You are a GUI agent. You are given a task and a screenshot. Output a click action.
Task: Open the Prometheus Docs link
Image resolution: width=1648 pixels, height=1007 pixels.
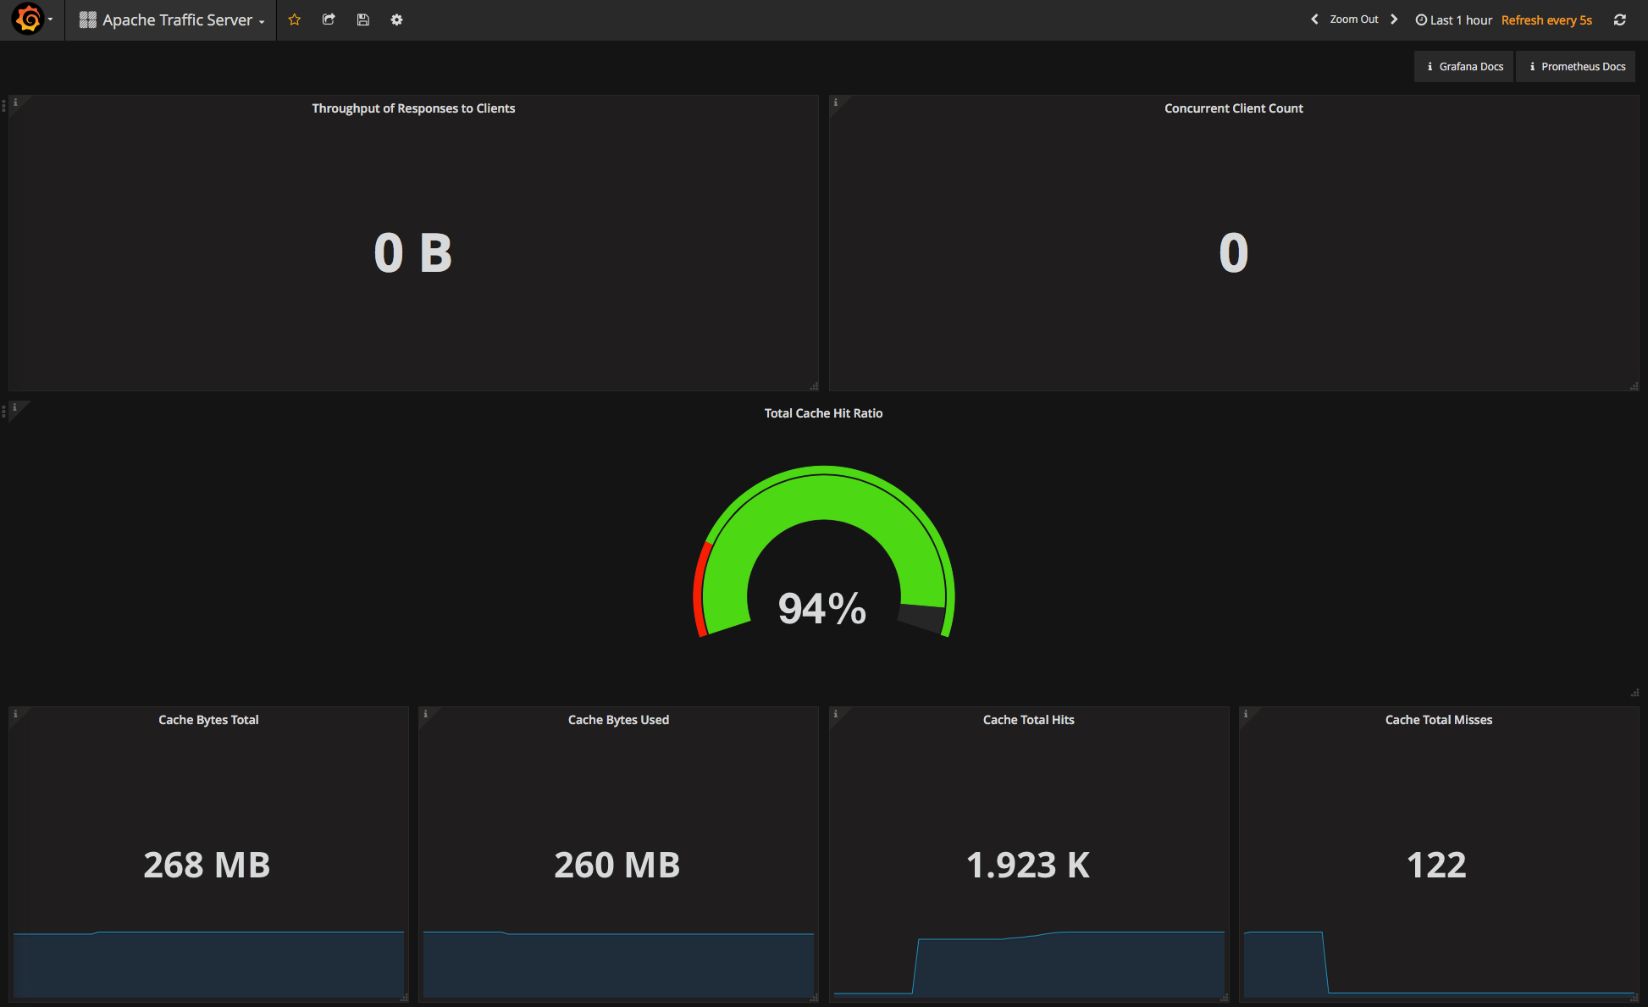(x=1575, y=66)
